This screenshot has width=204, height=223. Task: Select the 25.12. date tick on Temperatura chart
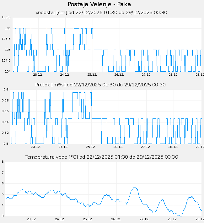[88, 219]
